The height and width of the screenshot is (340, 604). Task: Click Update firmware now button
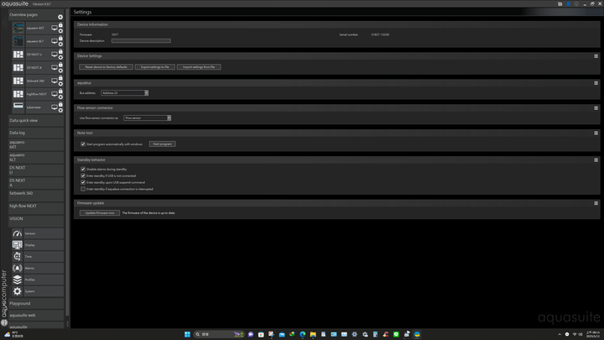tap(100, 212)
